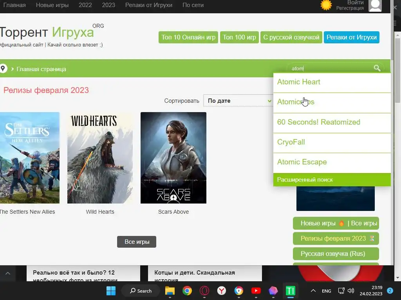
Task: Open the Топ 100 игр button
Action: [239, 37]
